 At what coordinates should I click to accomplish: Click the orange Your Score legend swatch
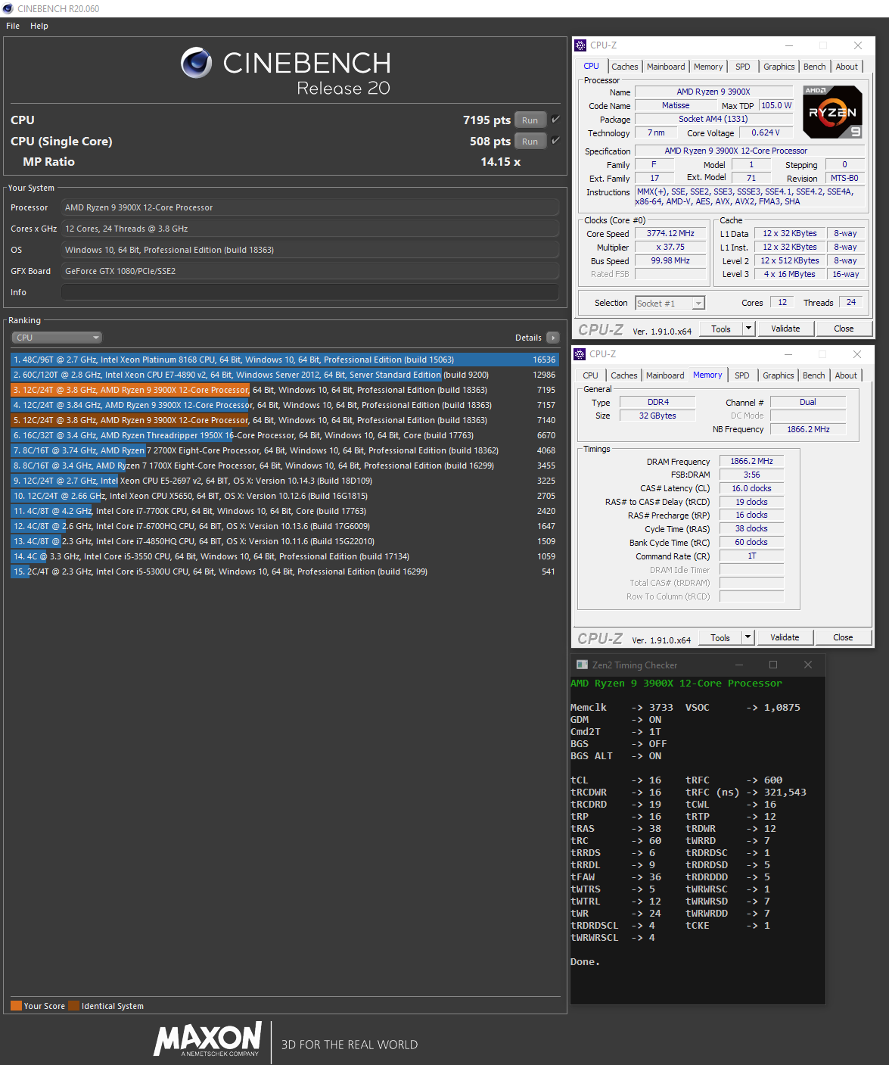tap(16, 1006)
